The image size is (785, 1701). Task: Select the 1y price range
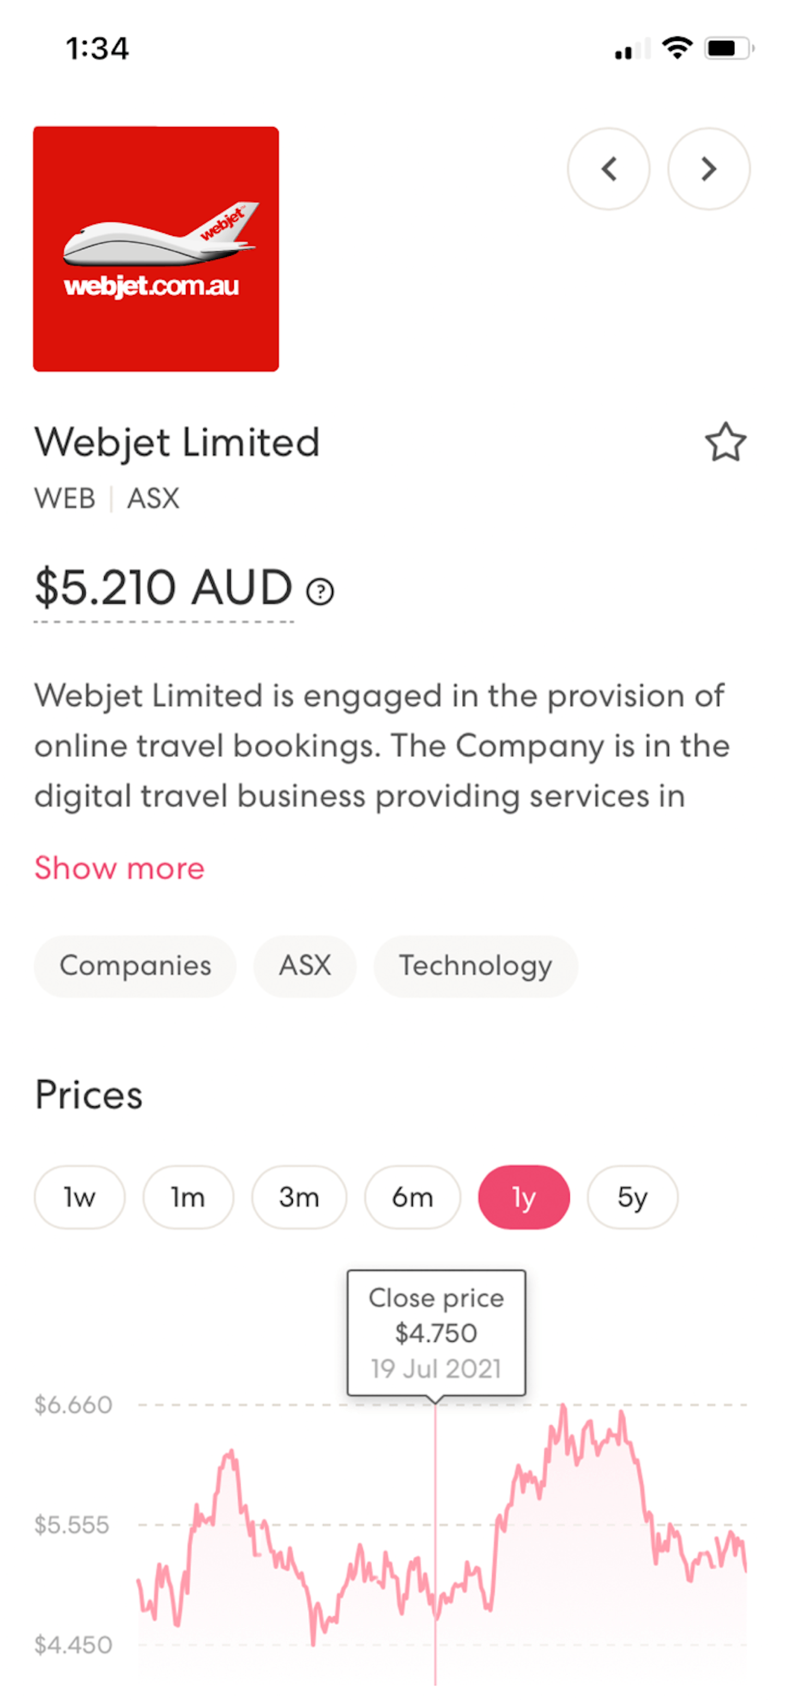pos(523,1197)
